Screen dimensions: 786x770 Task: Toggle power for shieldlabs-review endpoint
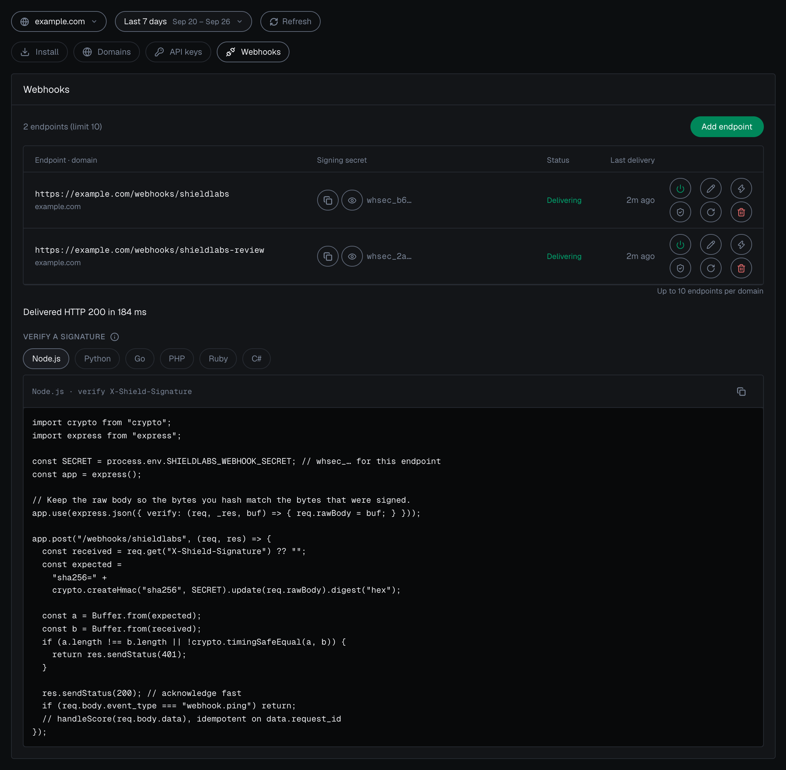tap(680, 245)
